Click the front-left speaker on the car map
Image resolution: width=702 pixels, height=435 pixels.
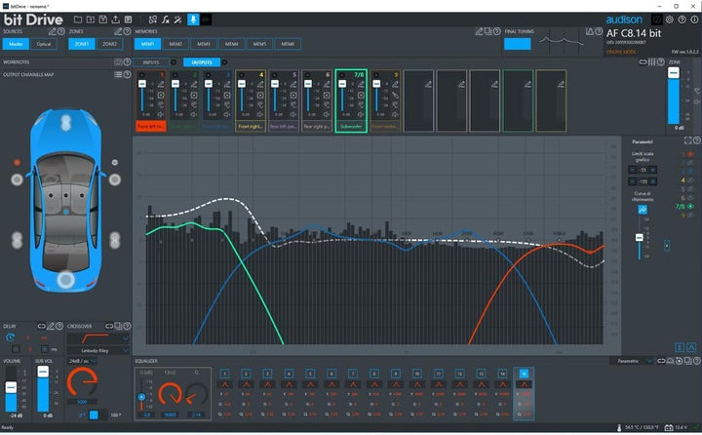click(x=17, y=179)
